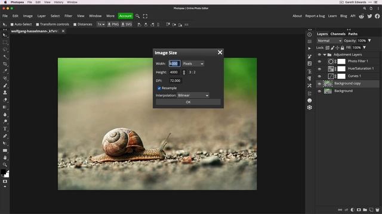Enable the Transform controls checkbox
Screen dimensions: 382x214
click(38, 24)
